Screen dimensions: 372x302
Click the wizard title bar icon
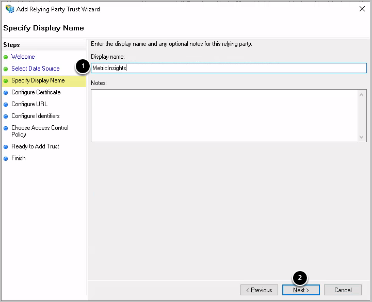pos(10,9)
